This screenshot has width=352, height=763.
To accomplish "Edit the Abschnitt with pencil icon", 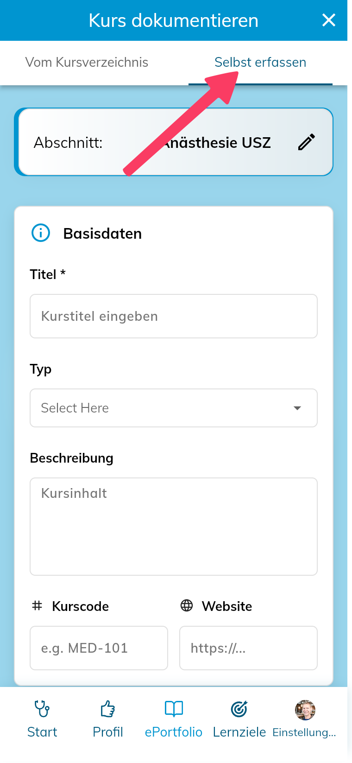I will pos(307,142).
